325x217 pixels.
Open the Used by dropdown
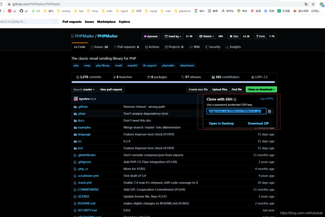point(173,36)
